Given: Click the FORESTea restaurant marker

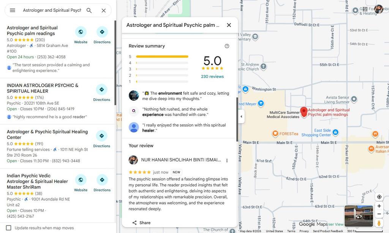Looking at the screenshot, I should pos(275,134).
